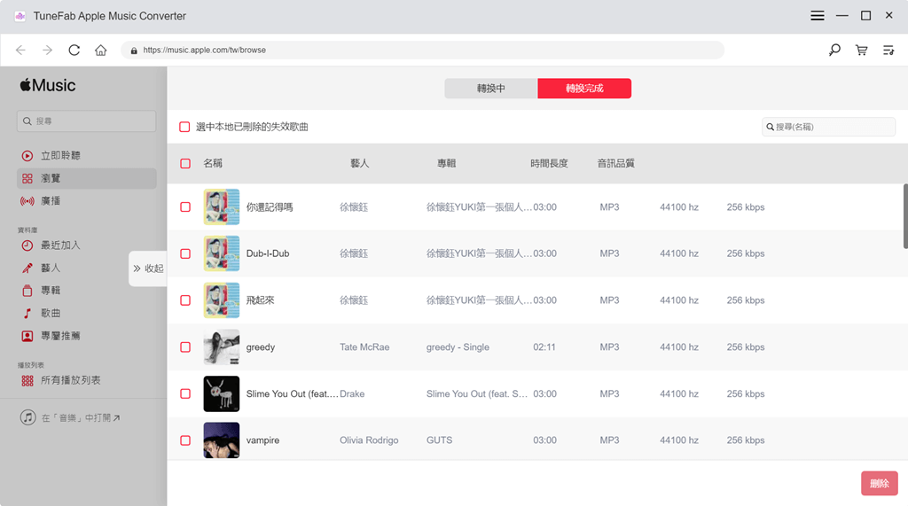908x506 pixels.
Task: Click the 專輯 column header
Action: click(447, 163)
